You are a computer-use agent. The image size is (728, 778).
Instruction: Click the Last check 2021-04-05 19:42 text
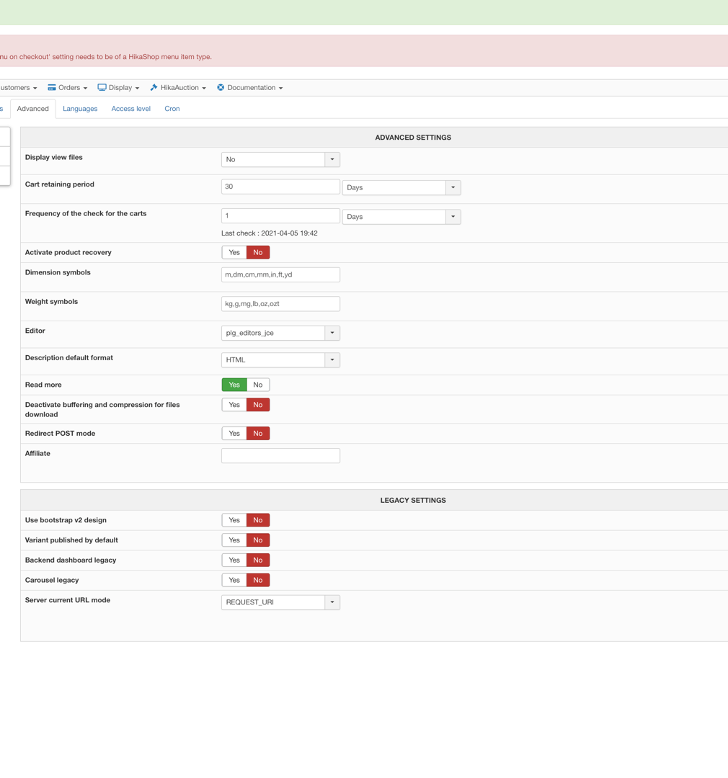[x=269, y=233]
